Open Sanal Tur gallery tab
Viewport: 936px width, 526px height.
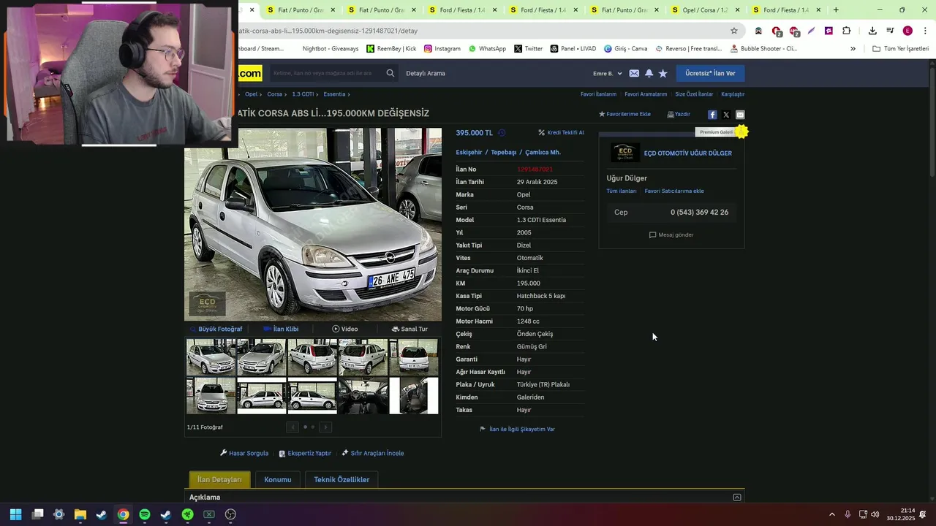click(409, 329)
